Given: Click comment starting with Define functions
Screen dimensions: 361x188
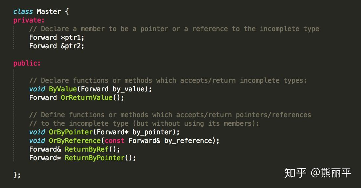Looking at the screenshot, I should (170, 115).
